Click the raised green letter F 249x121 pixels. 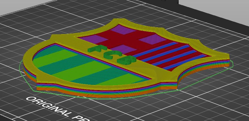click(x=97, y=49)
